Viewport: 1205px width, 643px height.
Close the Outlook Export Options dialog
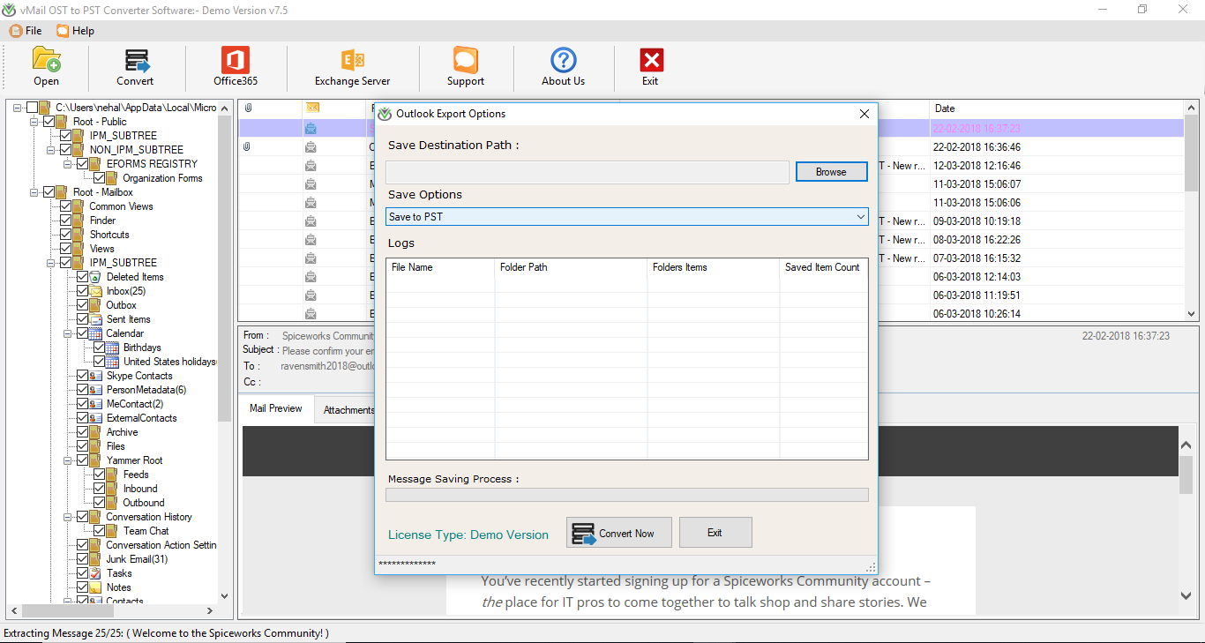864,114
